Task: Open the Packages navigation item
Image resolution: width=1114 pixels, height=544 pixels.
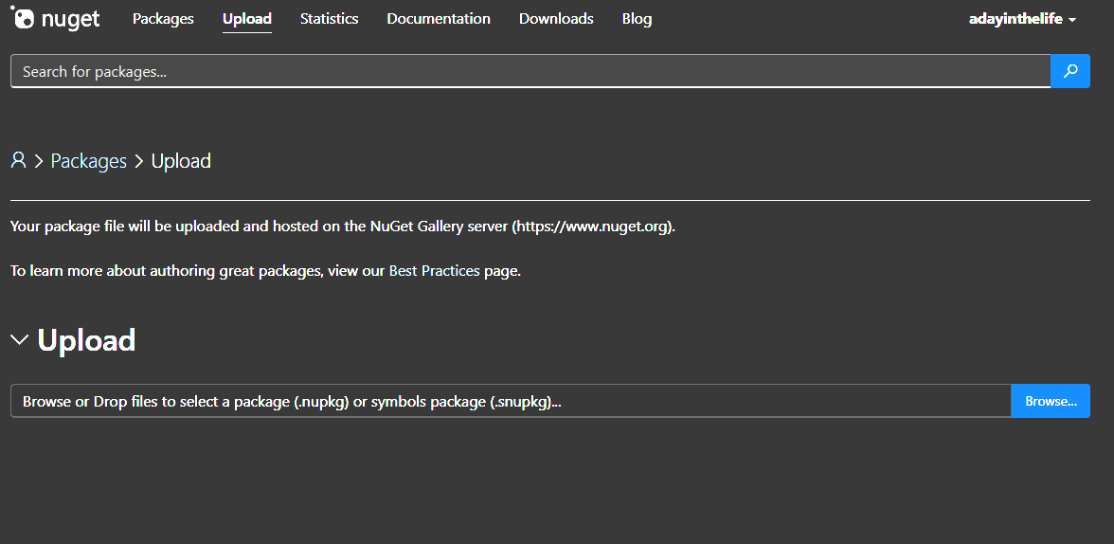Action: (163, 19)
